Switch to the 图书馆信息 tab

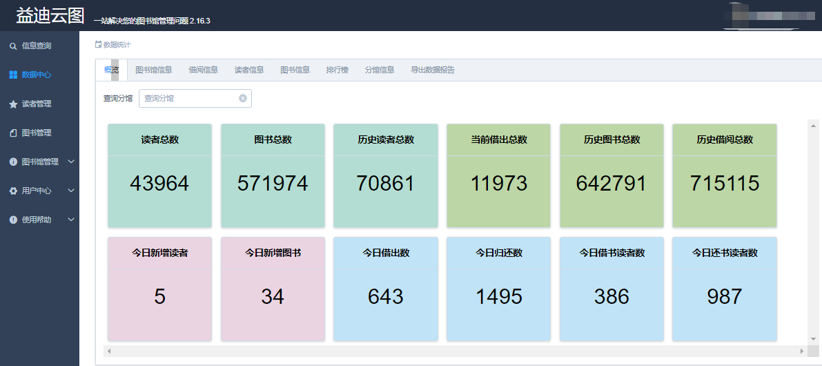153,70
